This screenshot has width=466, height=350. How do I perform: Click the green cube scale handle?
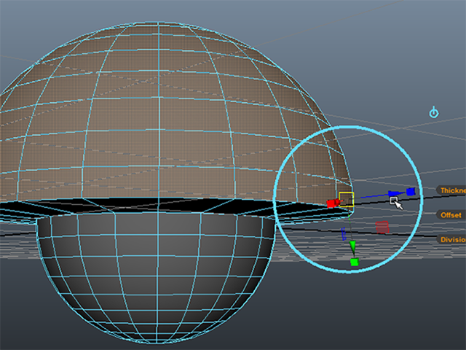pos(355,262)
